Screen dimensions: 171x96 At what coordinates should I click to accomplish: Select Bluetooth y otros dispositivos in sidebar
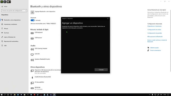tap(12, 20)
